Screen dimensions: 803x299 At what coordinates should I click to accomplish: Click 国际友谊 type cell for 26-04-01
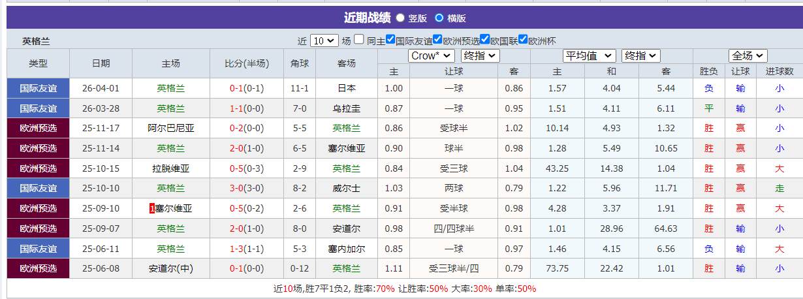tap(39, 88)
